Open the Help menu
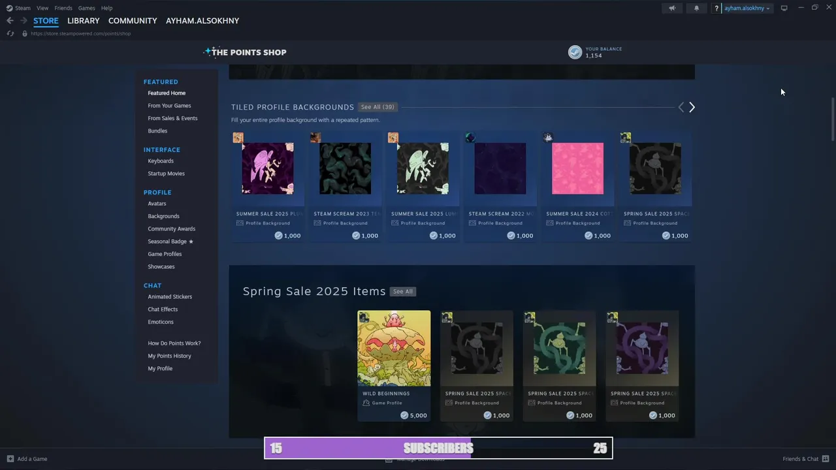 [106, 8]
